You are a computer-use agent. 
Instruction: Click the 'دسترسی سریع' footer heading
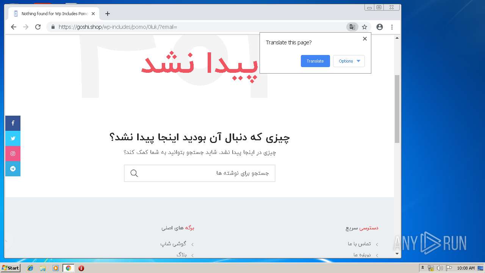362,228
